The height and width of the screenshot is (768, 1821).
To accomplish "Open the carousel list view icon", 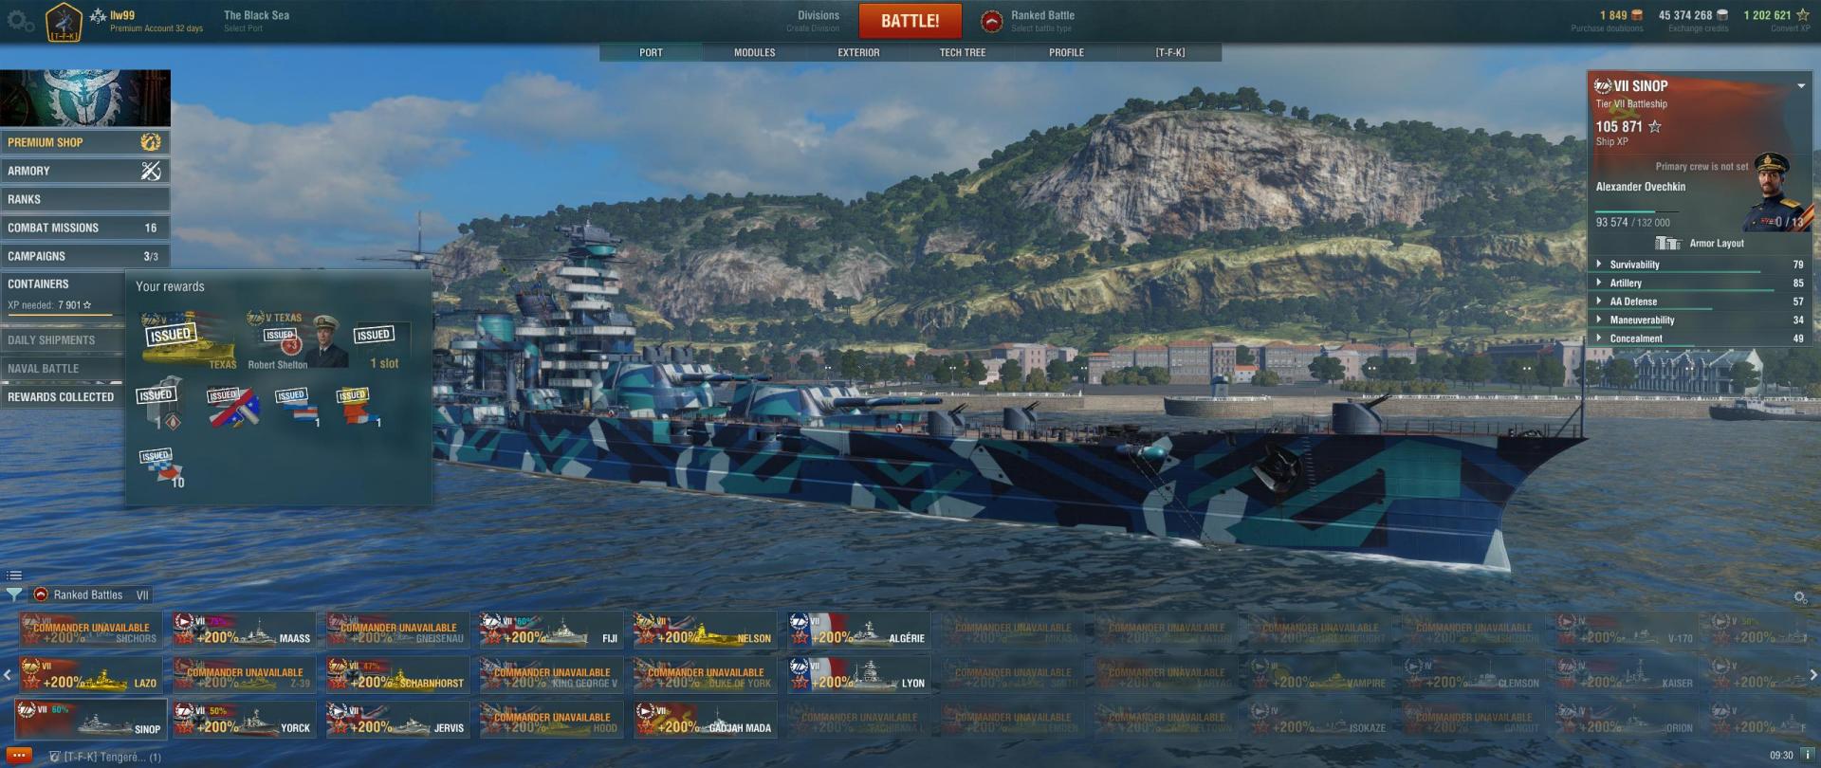I will click(x=13, y=576).
